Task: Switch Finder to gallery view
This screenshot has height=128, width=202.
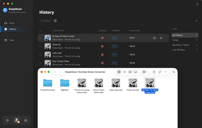Action: (x=136, y=72)
